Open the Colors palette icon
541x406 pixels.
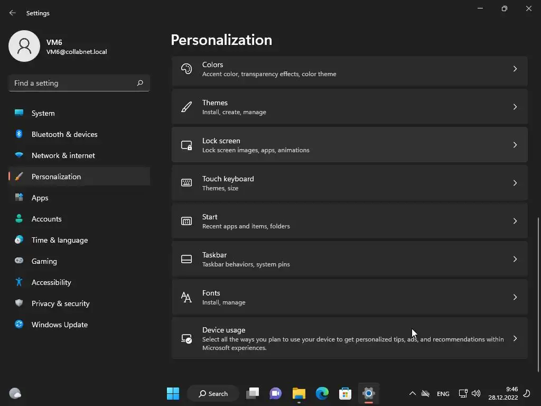(186, 69)
